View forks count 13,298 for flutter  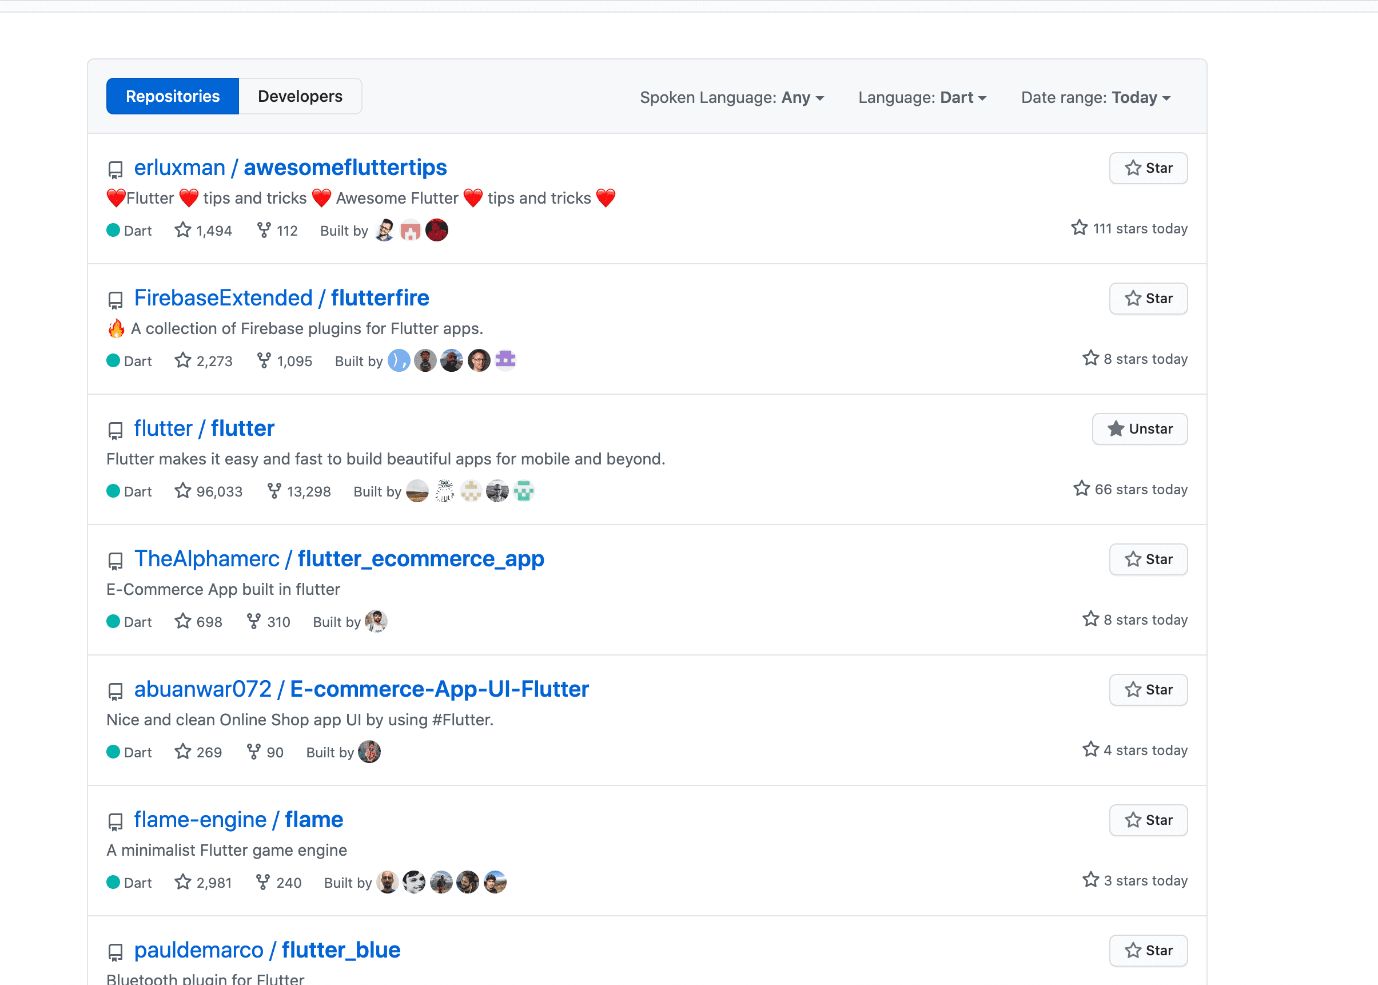coord(299,491)
